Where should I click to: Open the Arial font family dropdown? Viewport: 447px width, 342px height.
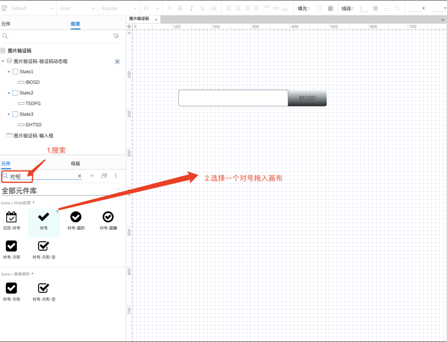(77, 8)
